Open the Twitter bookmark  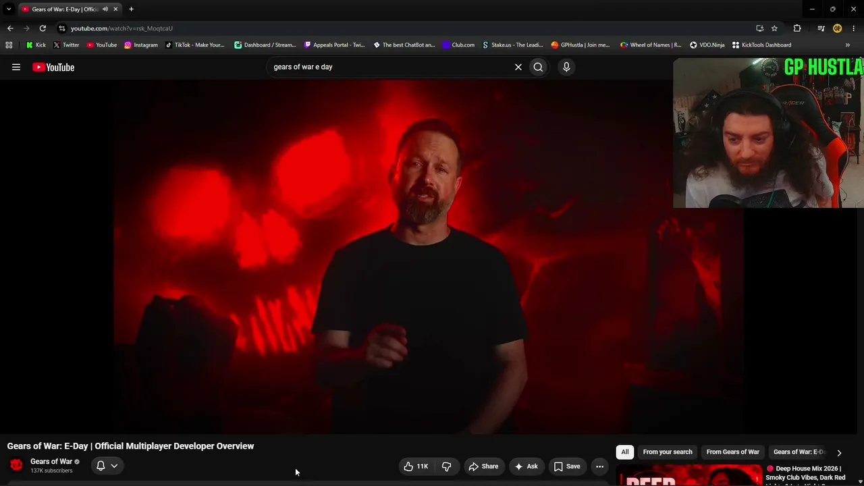(x=66, y=45)
